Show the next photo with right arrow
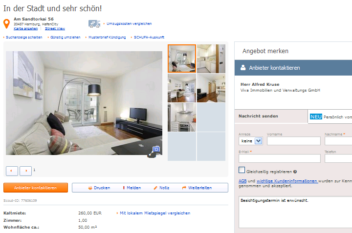The image size is (352, 233). 25,171
